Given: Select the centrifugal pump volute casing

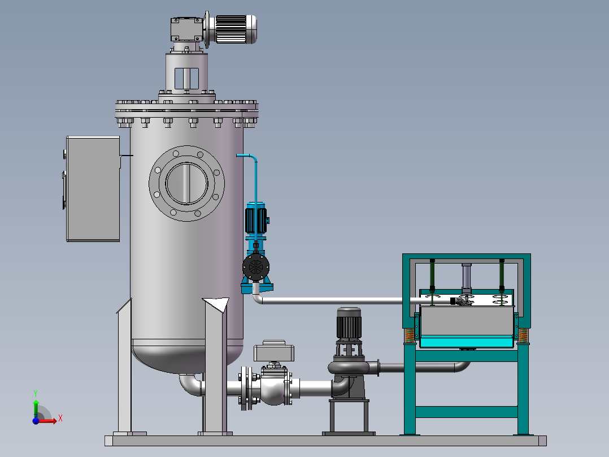Looking at the screenshot, I should (x=349, y=368).
